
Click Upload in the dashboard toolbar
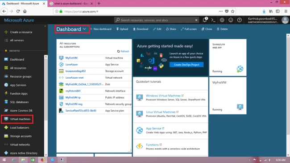click(122, 29)
